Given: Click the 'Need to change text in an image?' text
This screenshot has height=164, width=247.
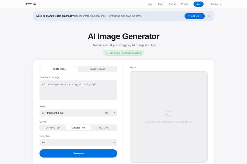Looking at the screenshot, I should (55, 16).
